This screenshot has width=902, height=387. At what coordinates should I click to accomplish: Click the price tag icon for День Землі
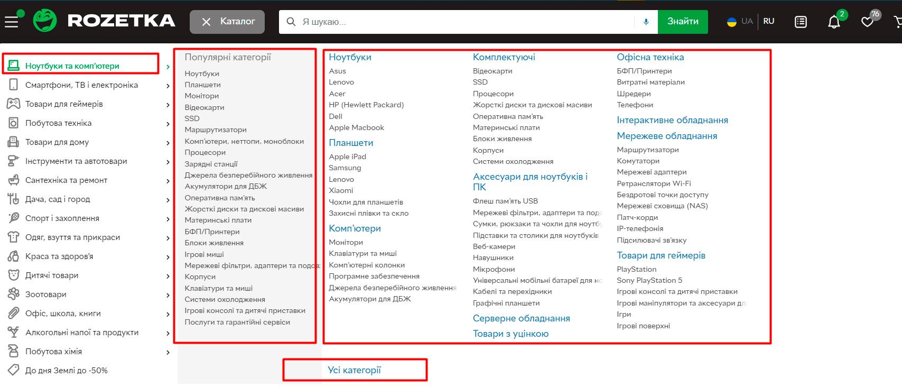pos(14,371)
